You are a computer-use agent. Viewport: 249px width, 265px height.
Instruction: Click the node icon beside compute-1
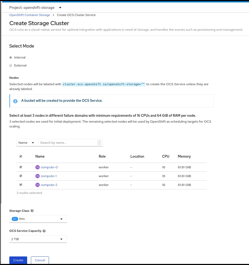pos(37,176)
